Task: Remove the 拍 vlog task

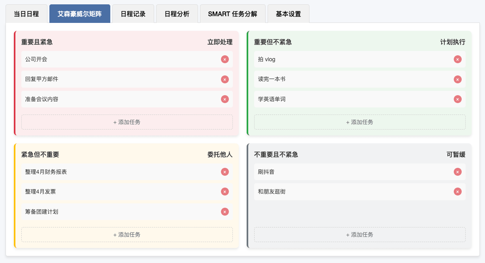Action: tap(457, 59)
